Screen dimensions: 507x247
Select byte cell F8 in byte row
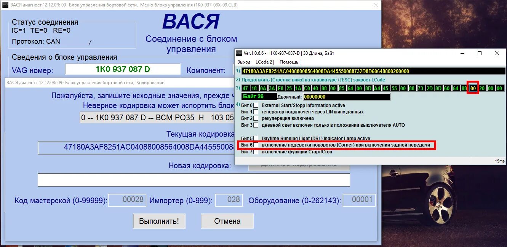coord(280,88)
